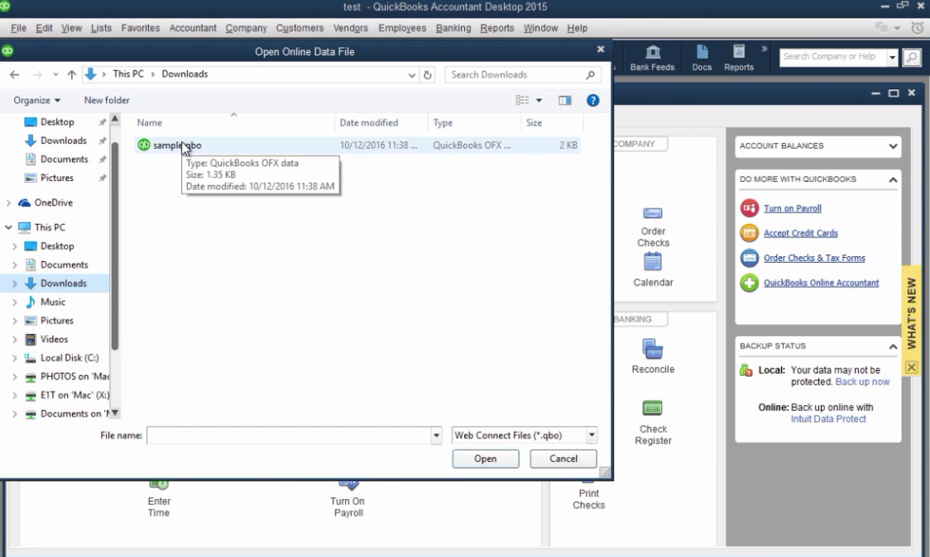
Task: Collapse the Backup Status panel
Action: coord(894,346)
